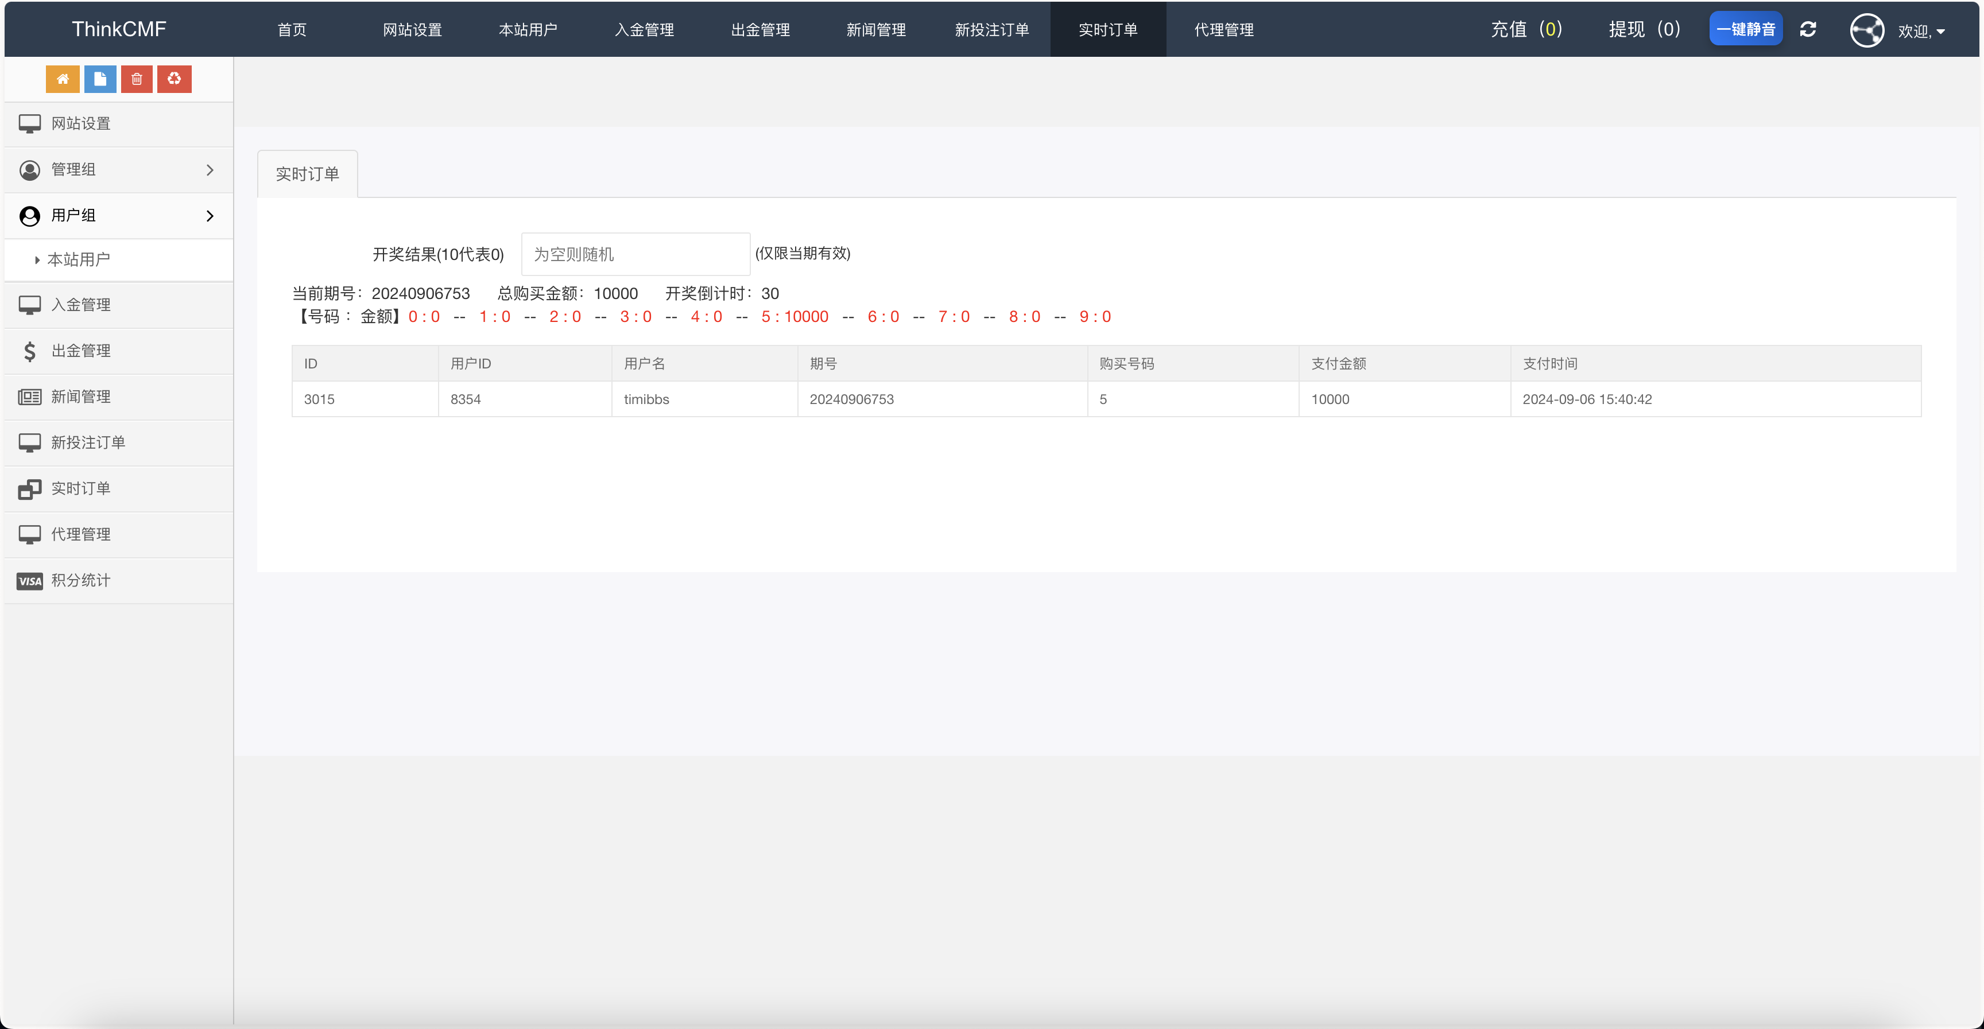Click the 充值 (0) recharge link
The width and height of the screenshot is (1984, 1029).
click(1526, 29)
